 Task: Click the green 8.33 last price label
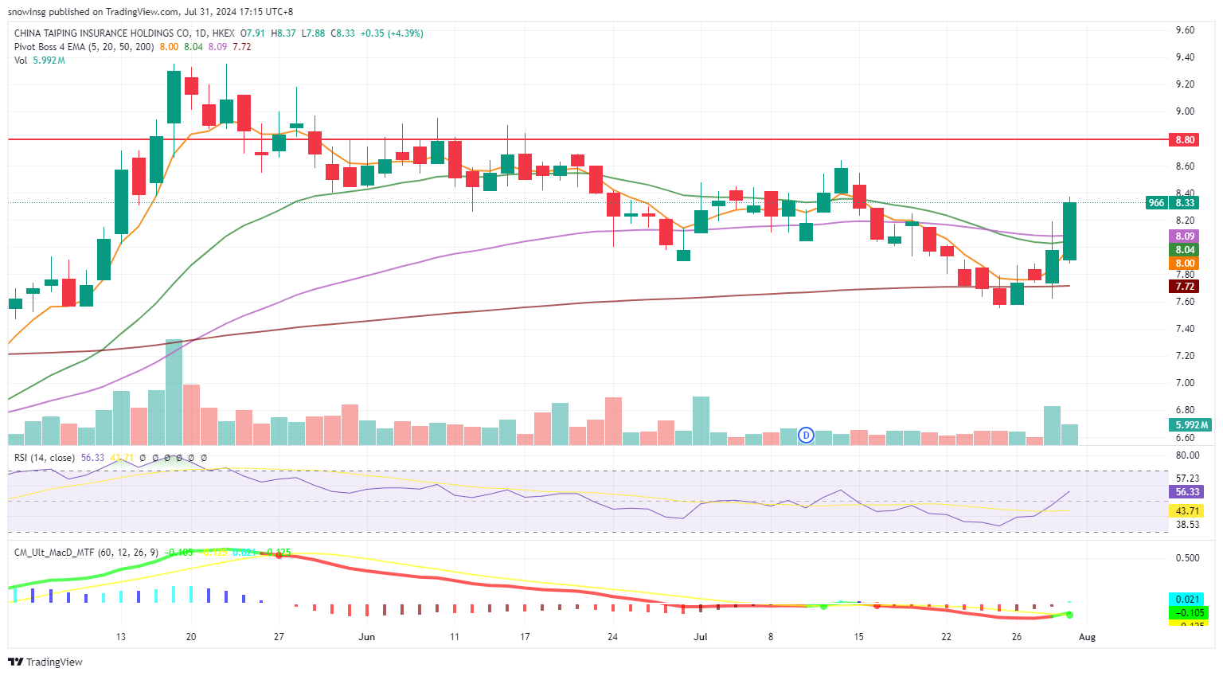1185,202
